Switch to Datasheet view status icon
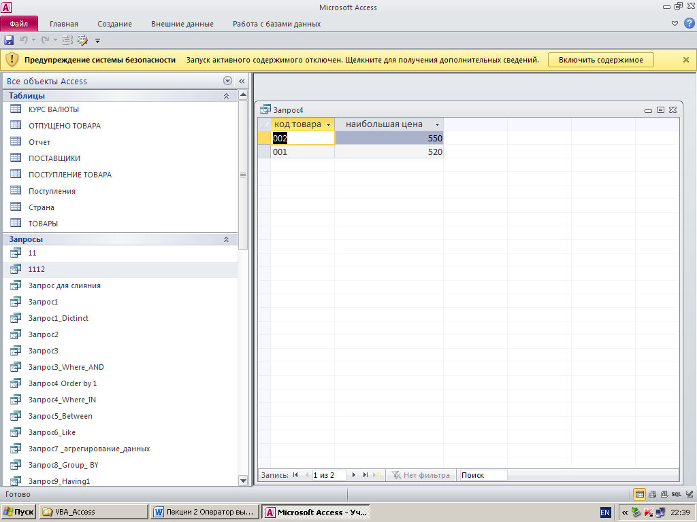This screenshot has height=522, width=697. pos(639,494)
